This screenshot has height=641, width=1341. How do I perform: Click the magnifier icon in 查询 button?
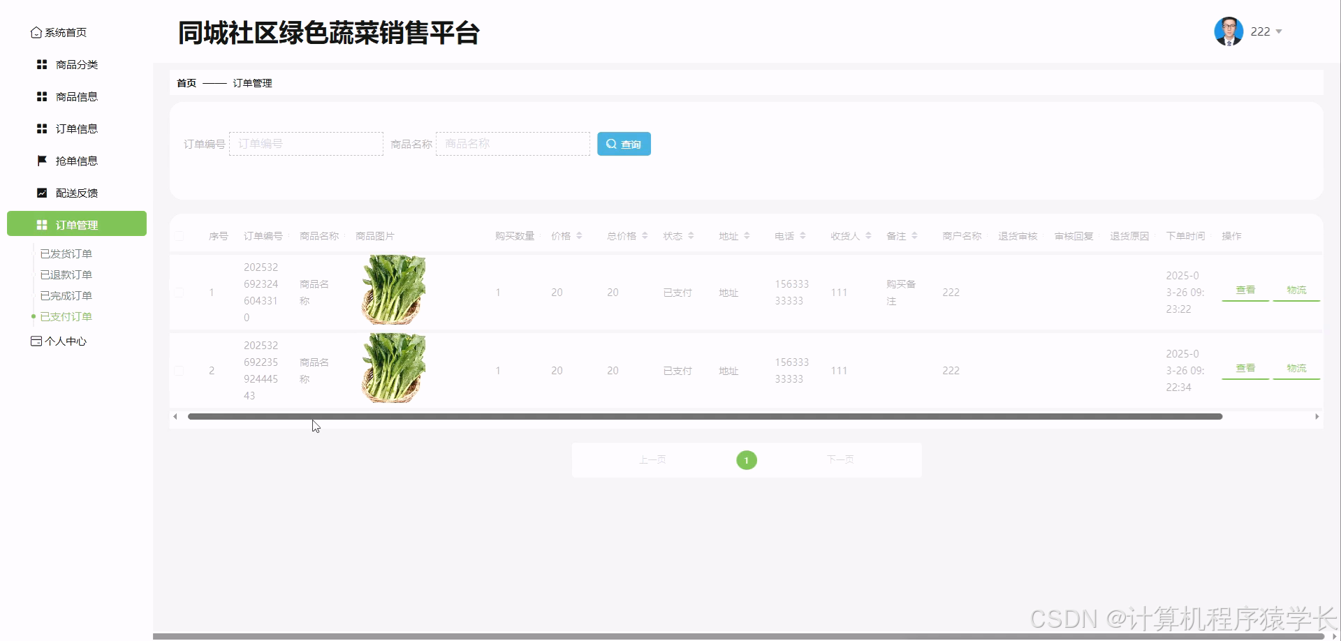click(x=611, y=144)
